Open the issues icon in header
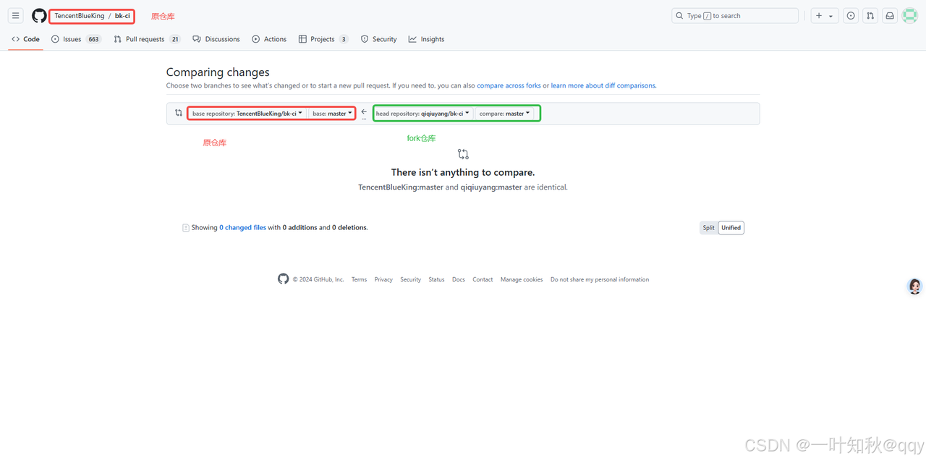This screenshot has height=461, width=926. tap(851, 15)
